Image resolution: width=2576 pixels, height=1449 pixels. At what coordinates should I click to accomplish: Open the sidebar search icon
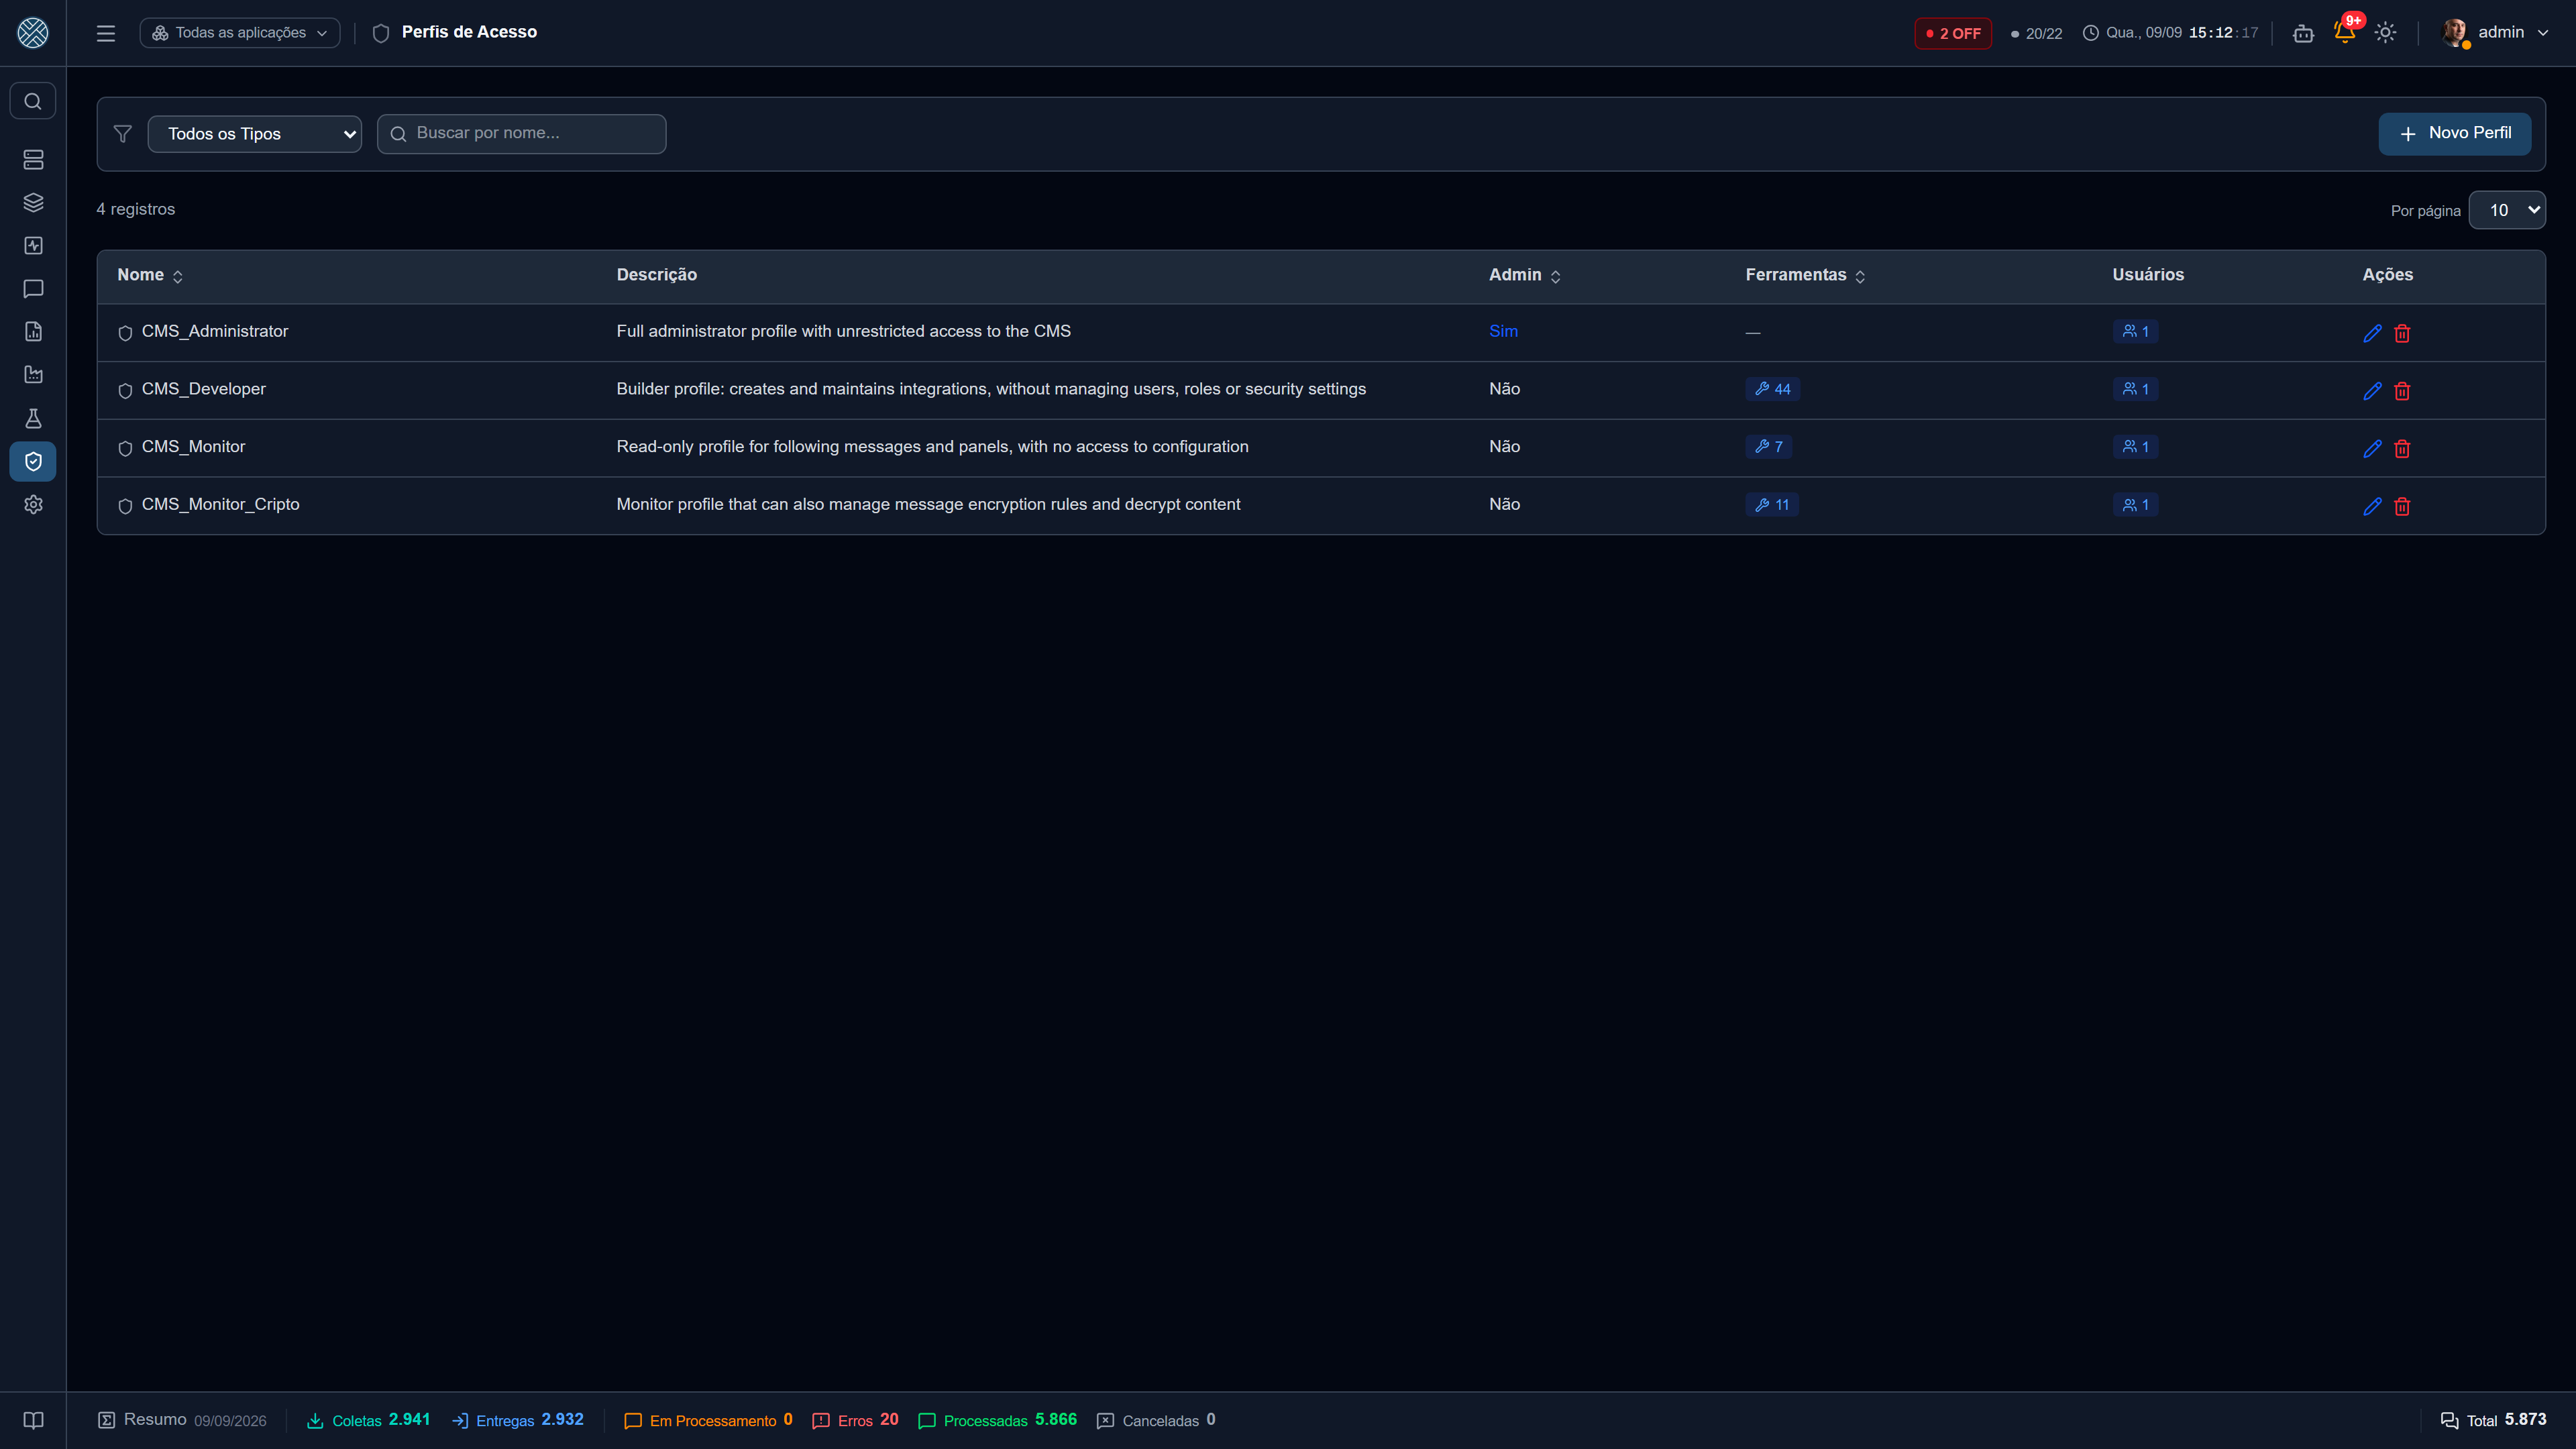tap(33, 101)
